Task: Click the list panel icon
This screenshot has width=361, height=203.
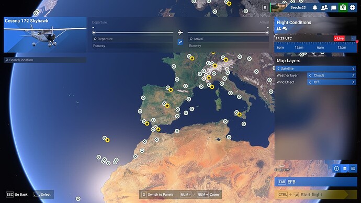Action: coord(353,168)
